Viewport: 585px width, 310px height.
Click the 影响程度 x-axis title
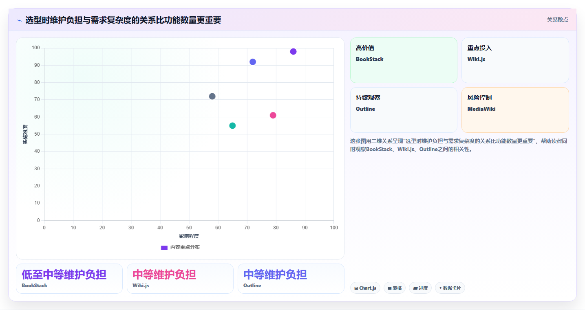189,236
